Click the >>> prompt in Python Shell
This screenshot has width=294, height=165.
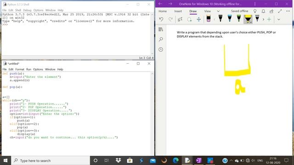click(x=5, y=24)
